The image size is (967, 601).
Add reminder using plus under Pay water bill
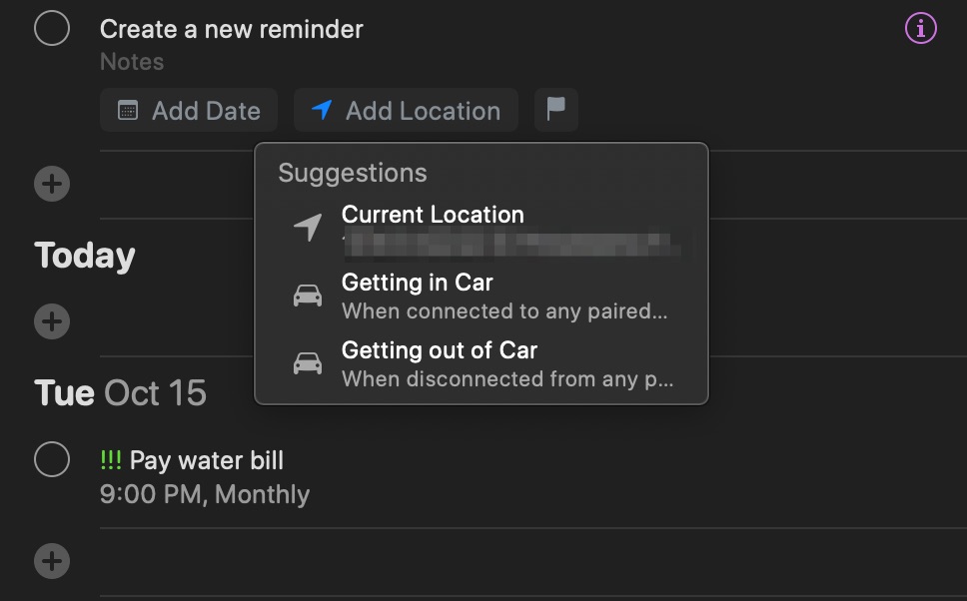pyautogui.click(x=52, y=561)
